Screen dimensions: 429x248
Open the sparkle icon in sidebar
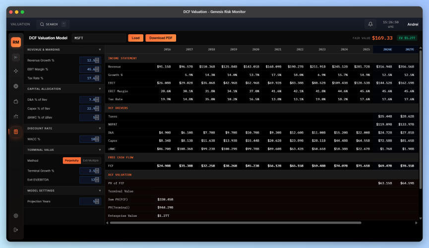[x=16, y=71]
